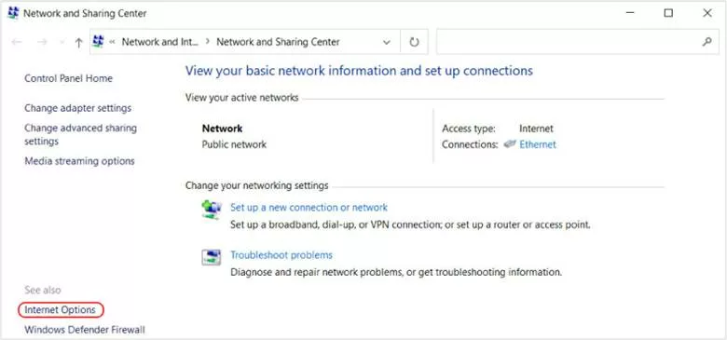Expand the address bar history chevron

[386, 42]
